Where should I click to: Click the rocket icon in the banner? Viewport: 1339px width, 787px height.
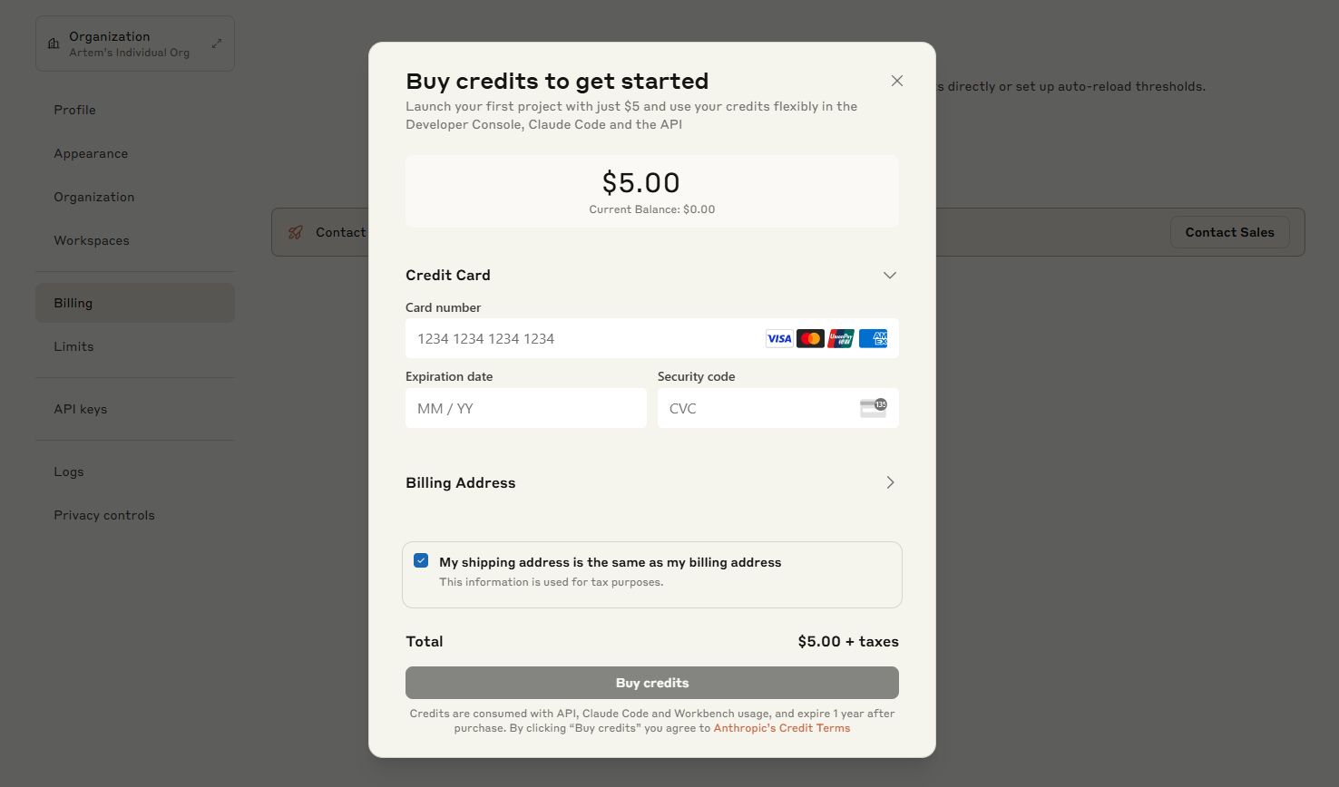[296, 232]
